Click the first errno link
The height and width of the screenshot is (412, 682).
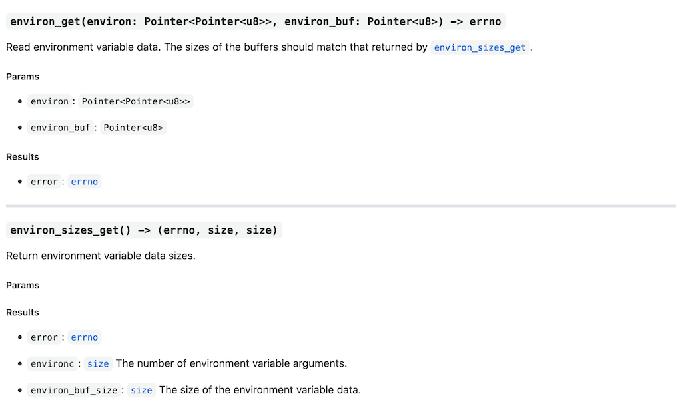click(84, 181)
